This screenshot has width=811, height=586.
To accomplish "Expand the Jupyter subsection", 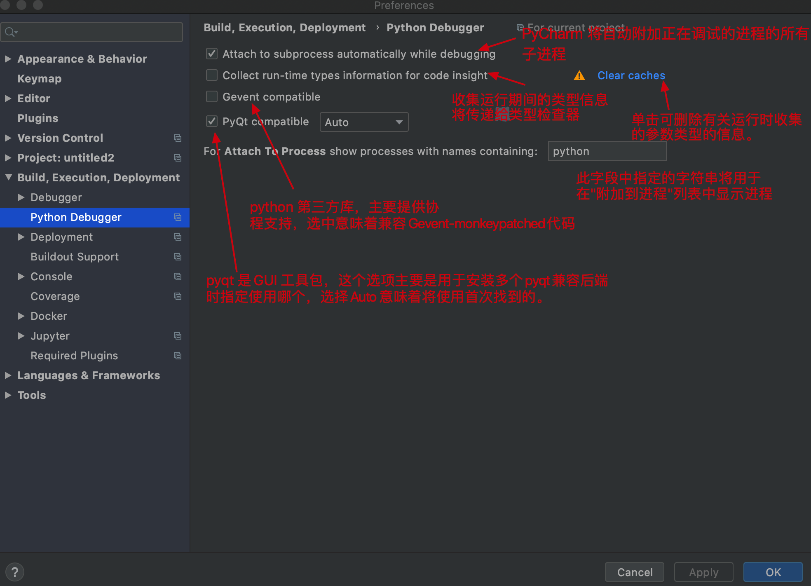I will coord(21,336).
